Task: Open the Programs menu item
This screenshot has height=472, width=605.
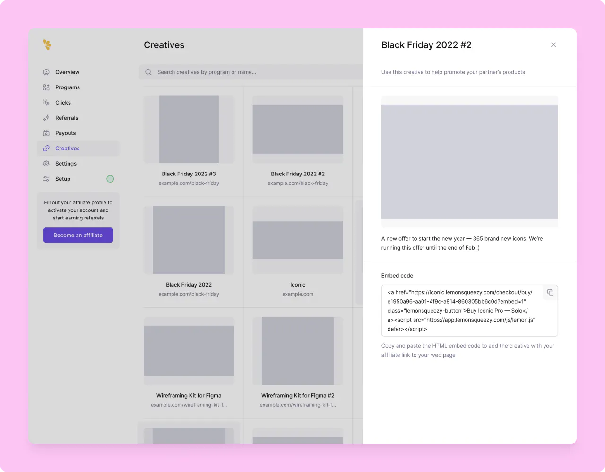Action: point(78,87)
